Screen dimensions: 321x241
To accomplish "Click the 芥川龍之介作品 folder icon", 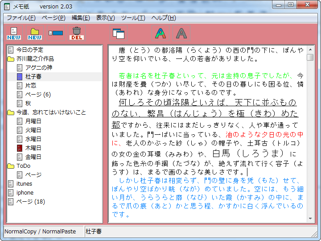I will pos(11,59).
